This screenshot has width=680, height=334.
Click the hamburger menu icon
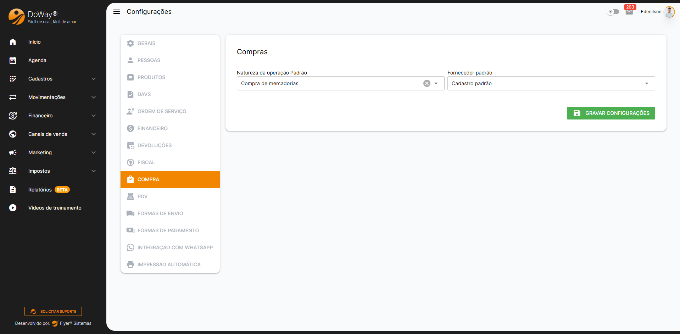(x=116, y=12)
